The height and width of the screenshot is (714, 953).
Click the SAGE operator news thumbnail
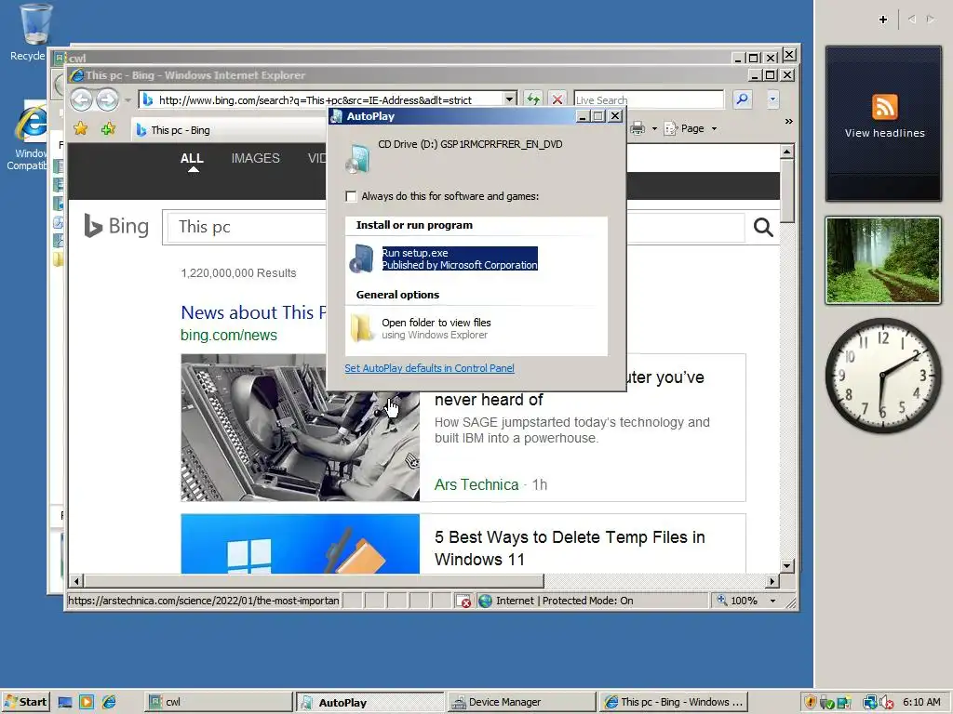tap(301, 428)
